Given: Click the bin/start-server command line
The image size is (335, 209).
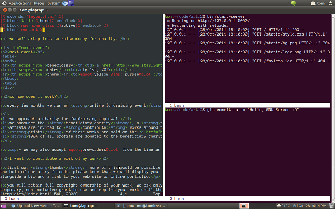Looking at the screenshot, I should (205, 16).
